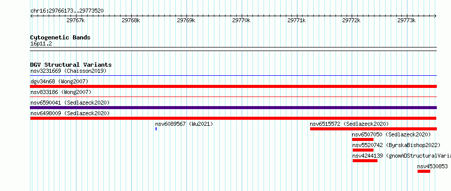Open the nsv6498009 (Sedlazeck2020) label
The height and width of the screenshot is (191, 451).
point(70,113)
